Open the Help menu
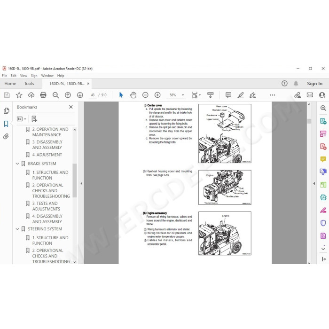 61,76
